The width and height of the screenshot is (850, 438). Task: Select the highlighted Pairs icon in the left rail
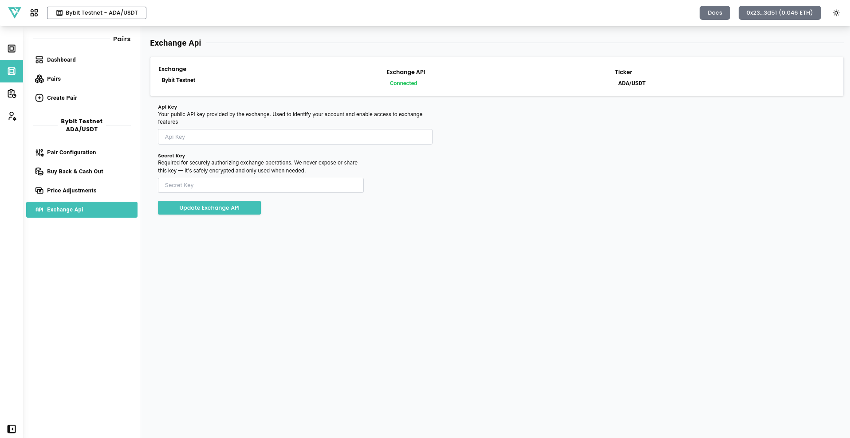(12, 71)
